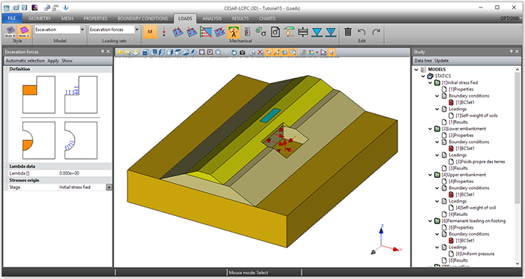The width and height of the screenshot is (525, 279).
Task: Collapse the Lambda data section
Action: (6, 166)
